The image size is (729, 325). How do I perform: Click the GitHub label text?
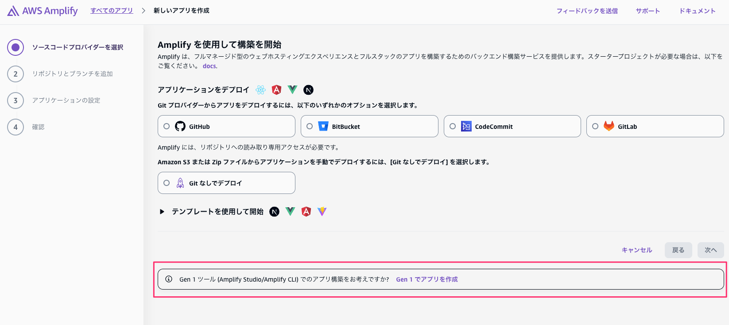tap(199, 127)
